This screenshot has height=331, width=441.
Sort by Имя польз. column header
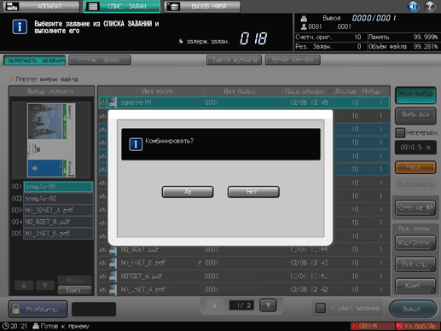[241, 91]
